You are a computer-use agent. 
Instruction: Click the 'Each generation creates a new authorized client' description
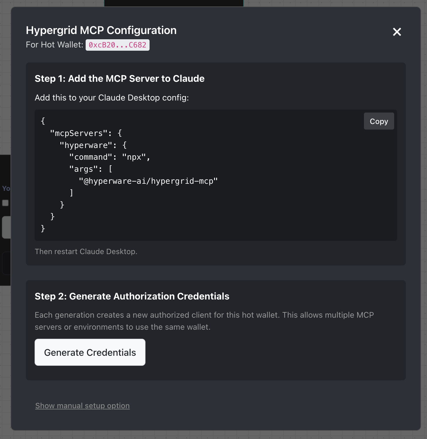(x=204, y=321)
